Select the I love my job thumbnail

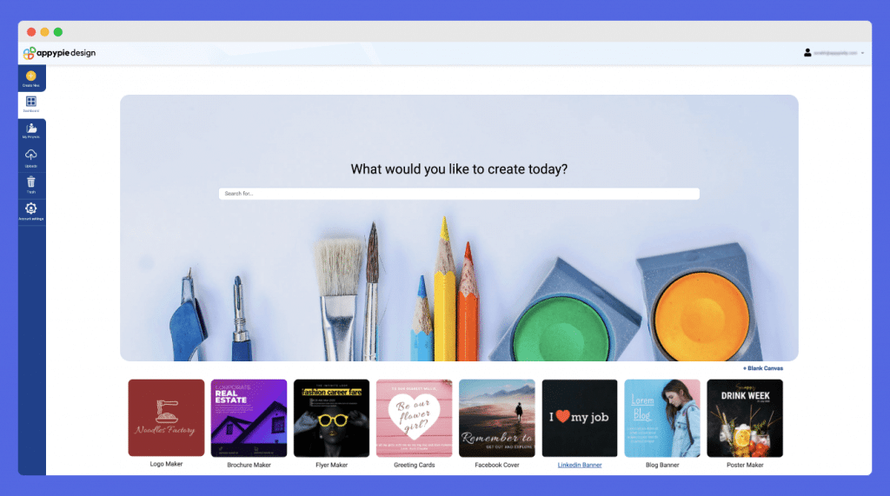[580, 418]
